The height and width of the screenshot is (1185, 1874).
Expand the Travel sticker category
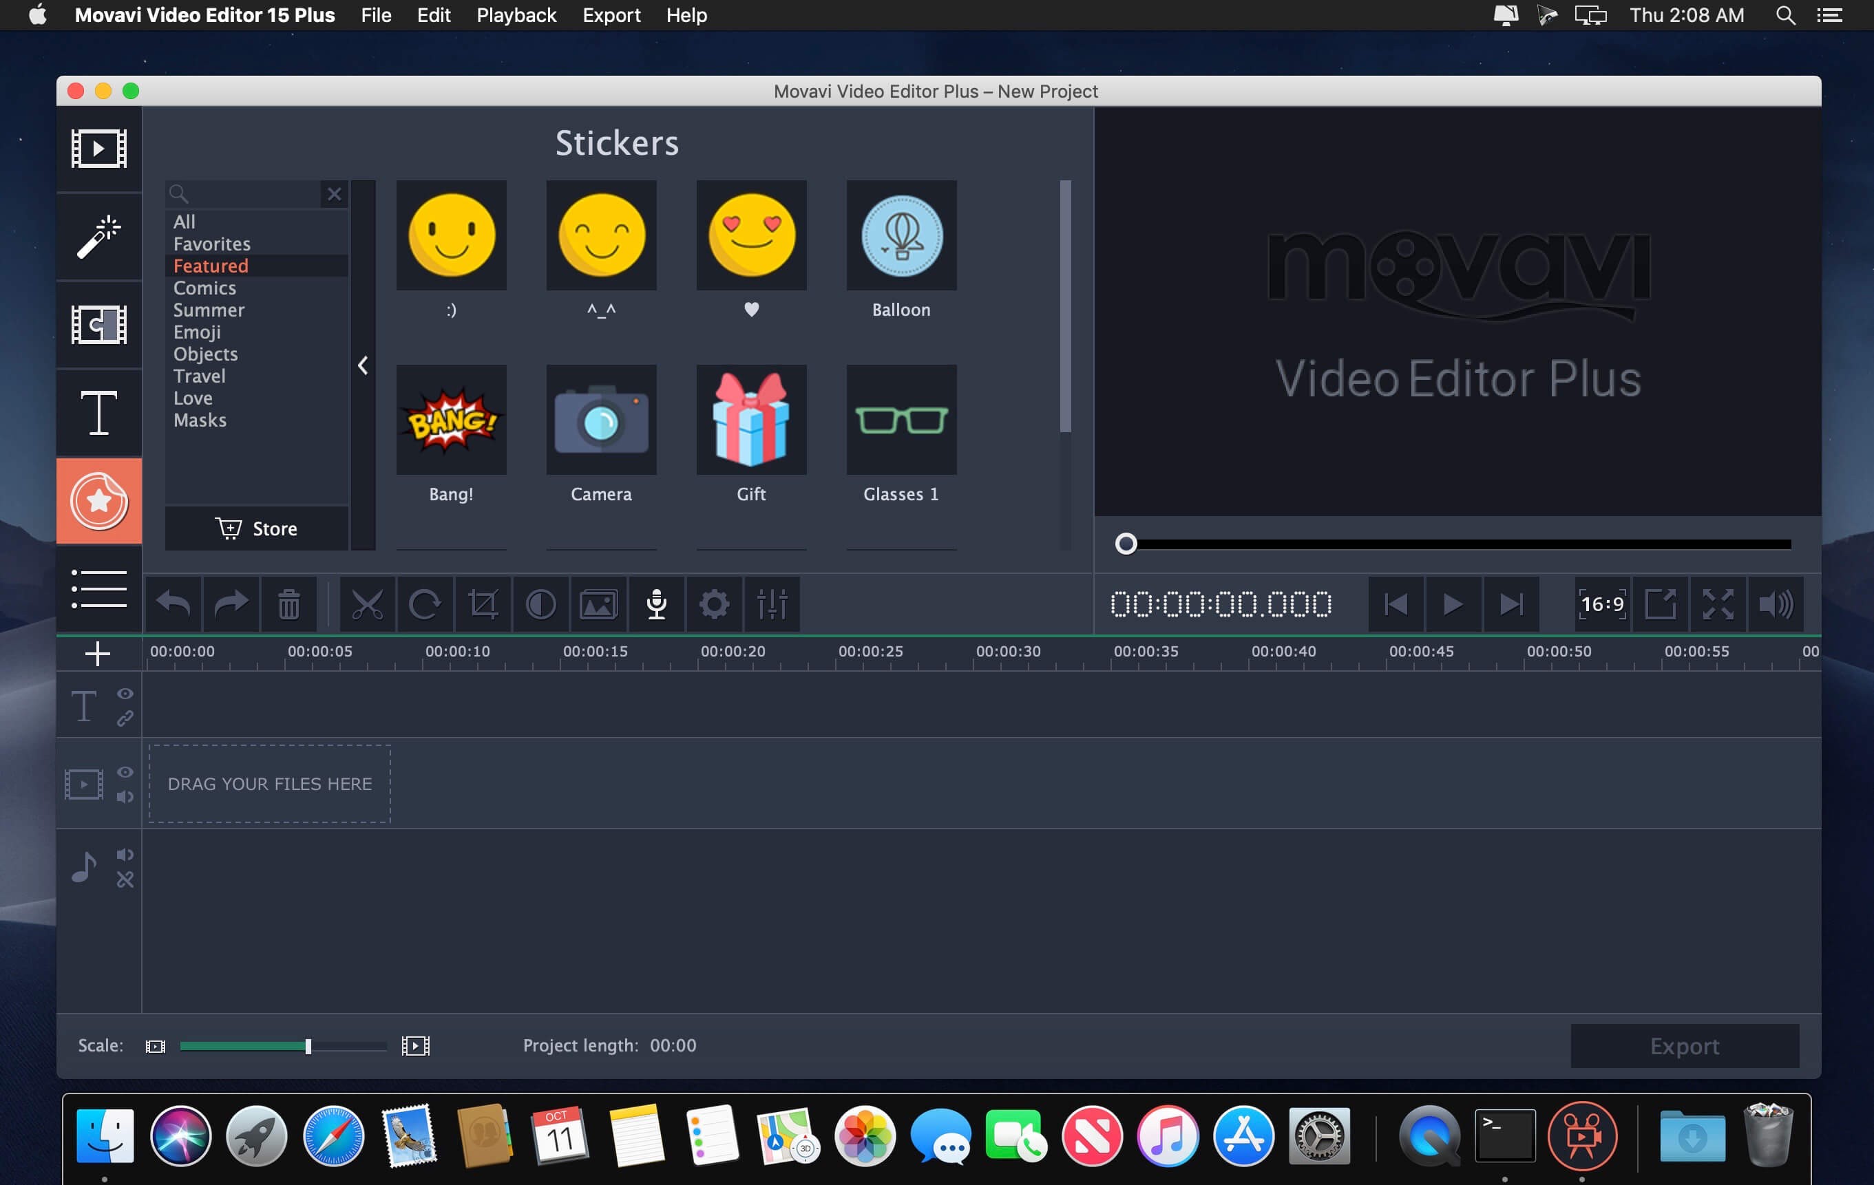pyautogui.click(x=198, y=374)
